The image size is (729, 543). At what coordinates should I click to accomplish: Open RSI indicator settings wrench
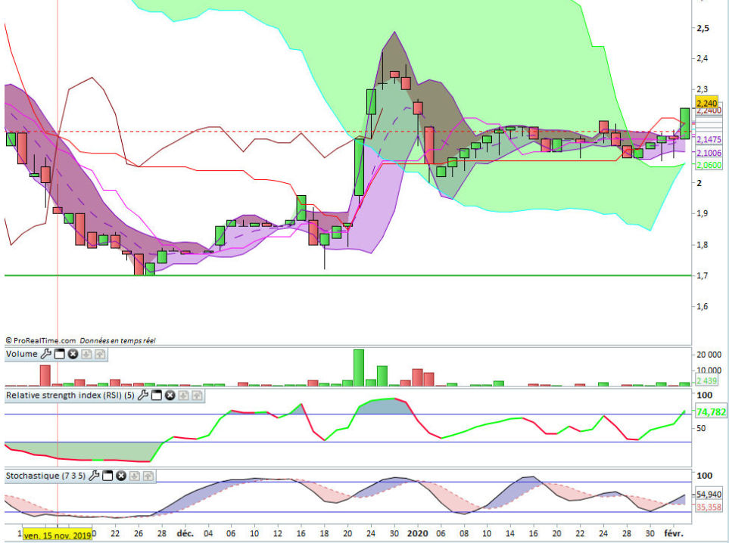click(x=143, y=396)
